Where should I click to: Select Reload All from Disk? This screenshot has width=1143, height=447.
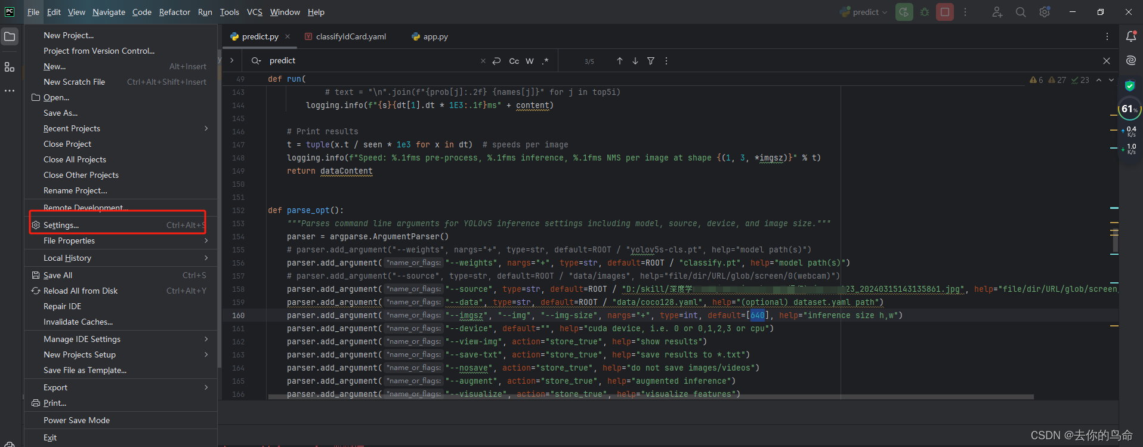click(121, 291)
